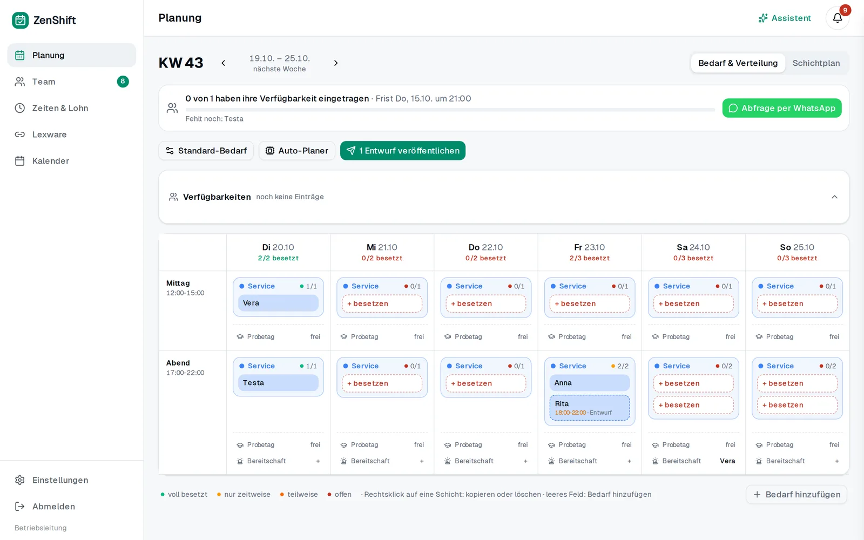Switch to the Schichtplan tab

point(816,63)
